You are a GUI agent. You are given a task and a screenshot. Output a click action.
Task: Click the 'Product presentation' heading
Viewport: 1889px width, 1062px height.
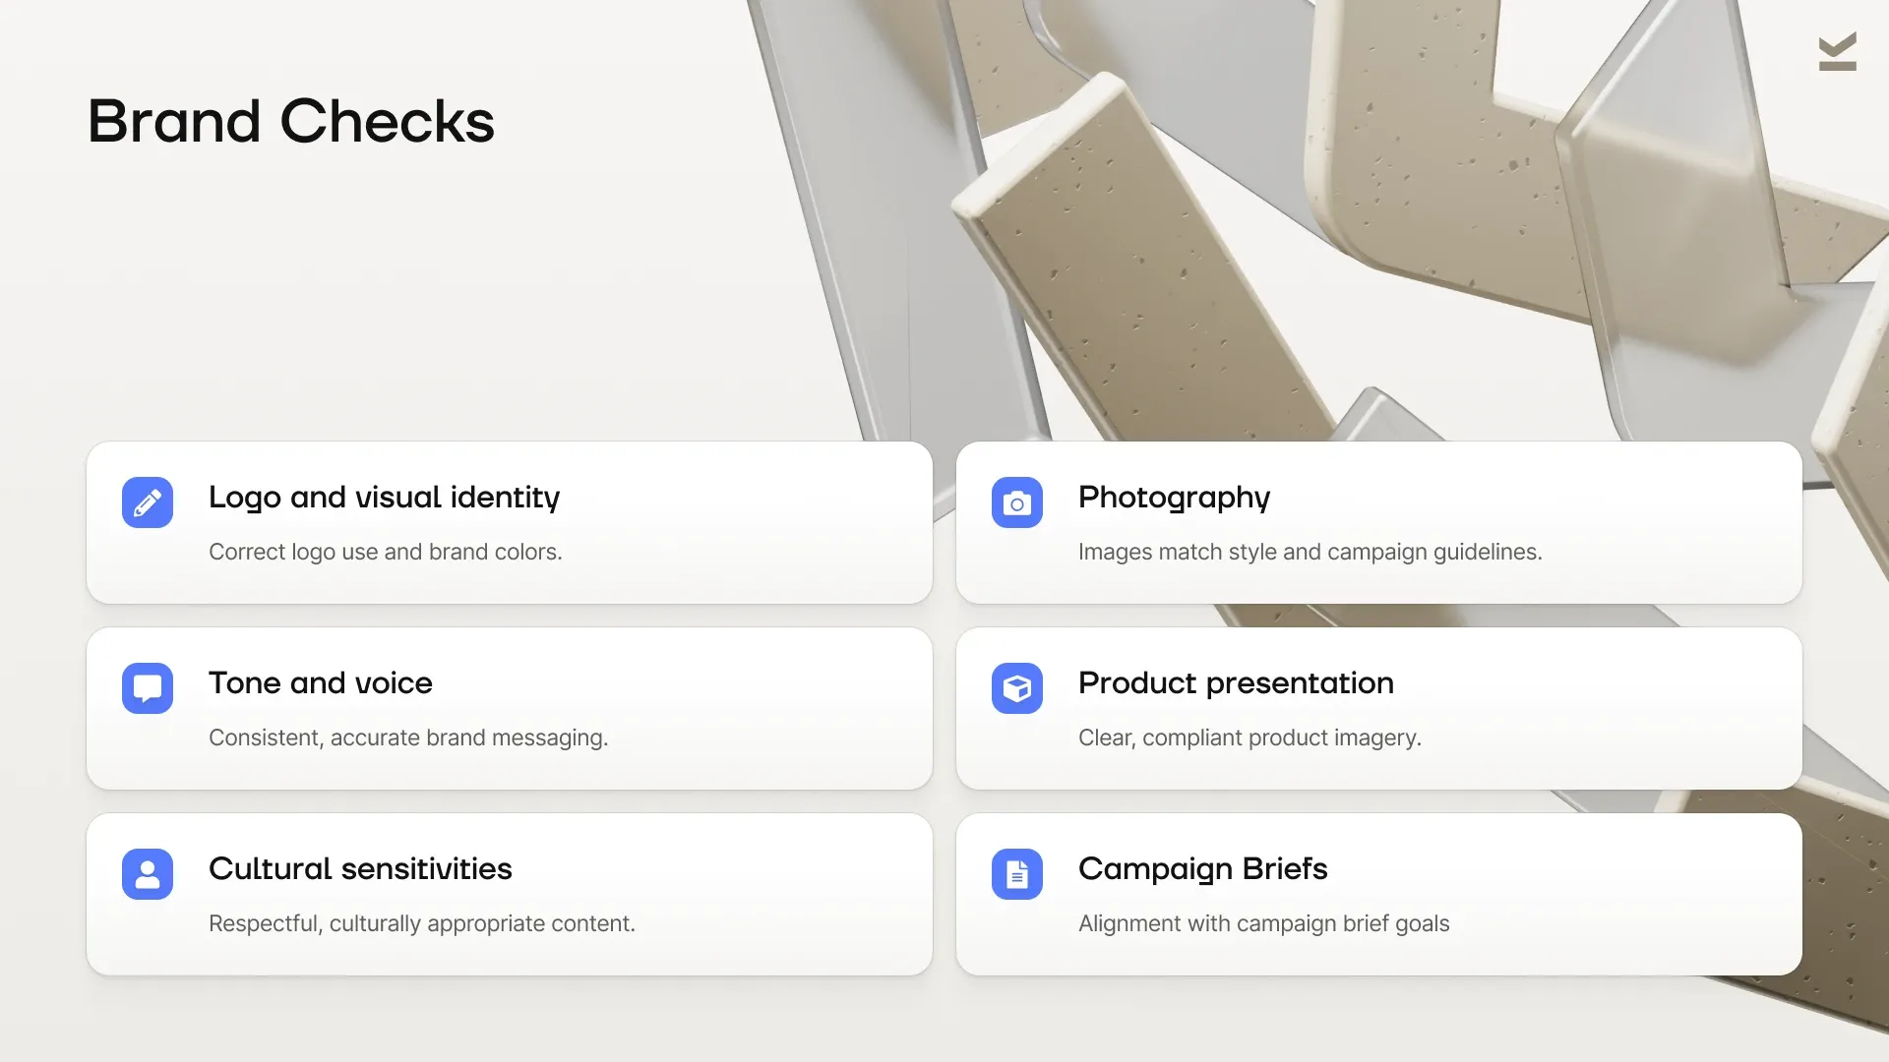pyautogui.click(x=1236, y=682)
